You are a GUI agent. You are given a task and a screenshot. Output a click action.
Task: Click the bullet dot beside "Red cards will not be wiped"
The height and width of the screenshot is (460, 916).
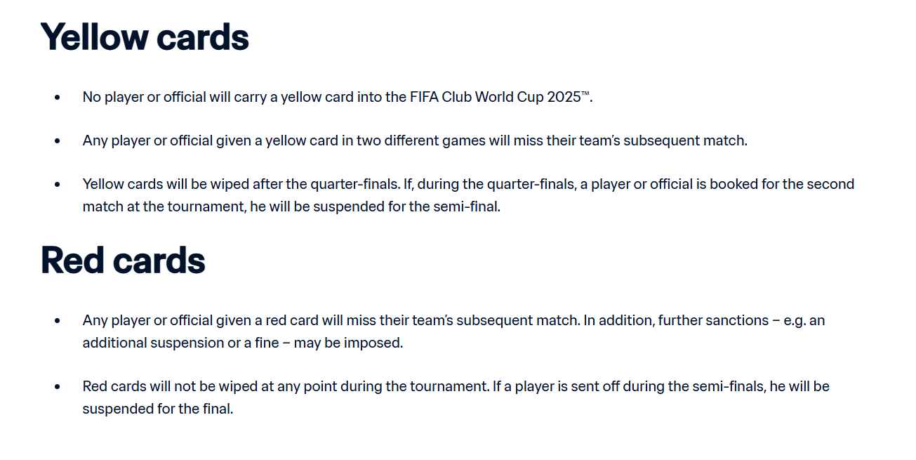pyautogui.click(x=58, y=386)
